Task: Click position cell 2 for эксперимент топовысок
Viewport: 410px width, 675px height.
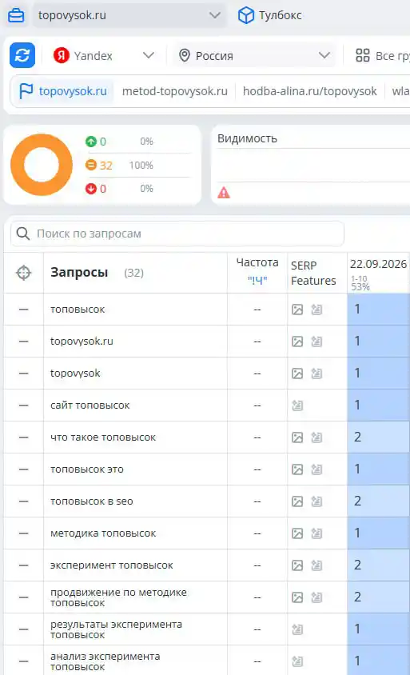Action: 379,565
